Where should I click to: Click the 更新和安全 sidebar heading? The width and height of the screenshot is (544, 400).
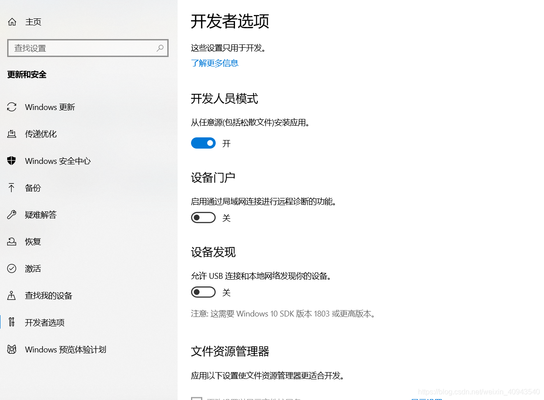(x=27, y=75)
